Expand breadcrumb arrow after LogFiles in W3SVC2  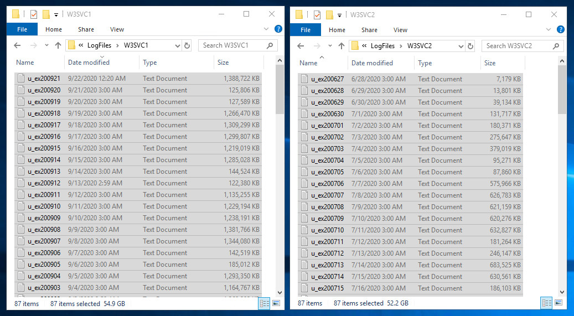pos(401,46)
